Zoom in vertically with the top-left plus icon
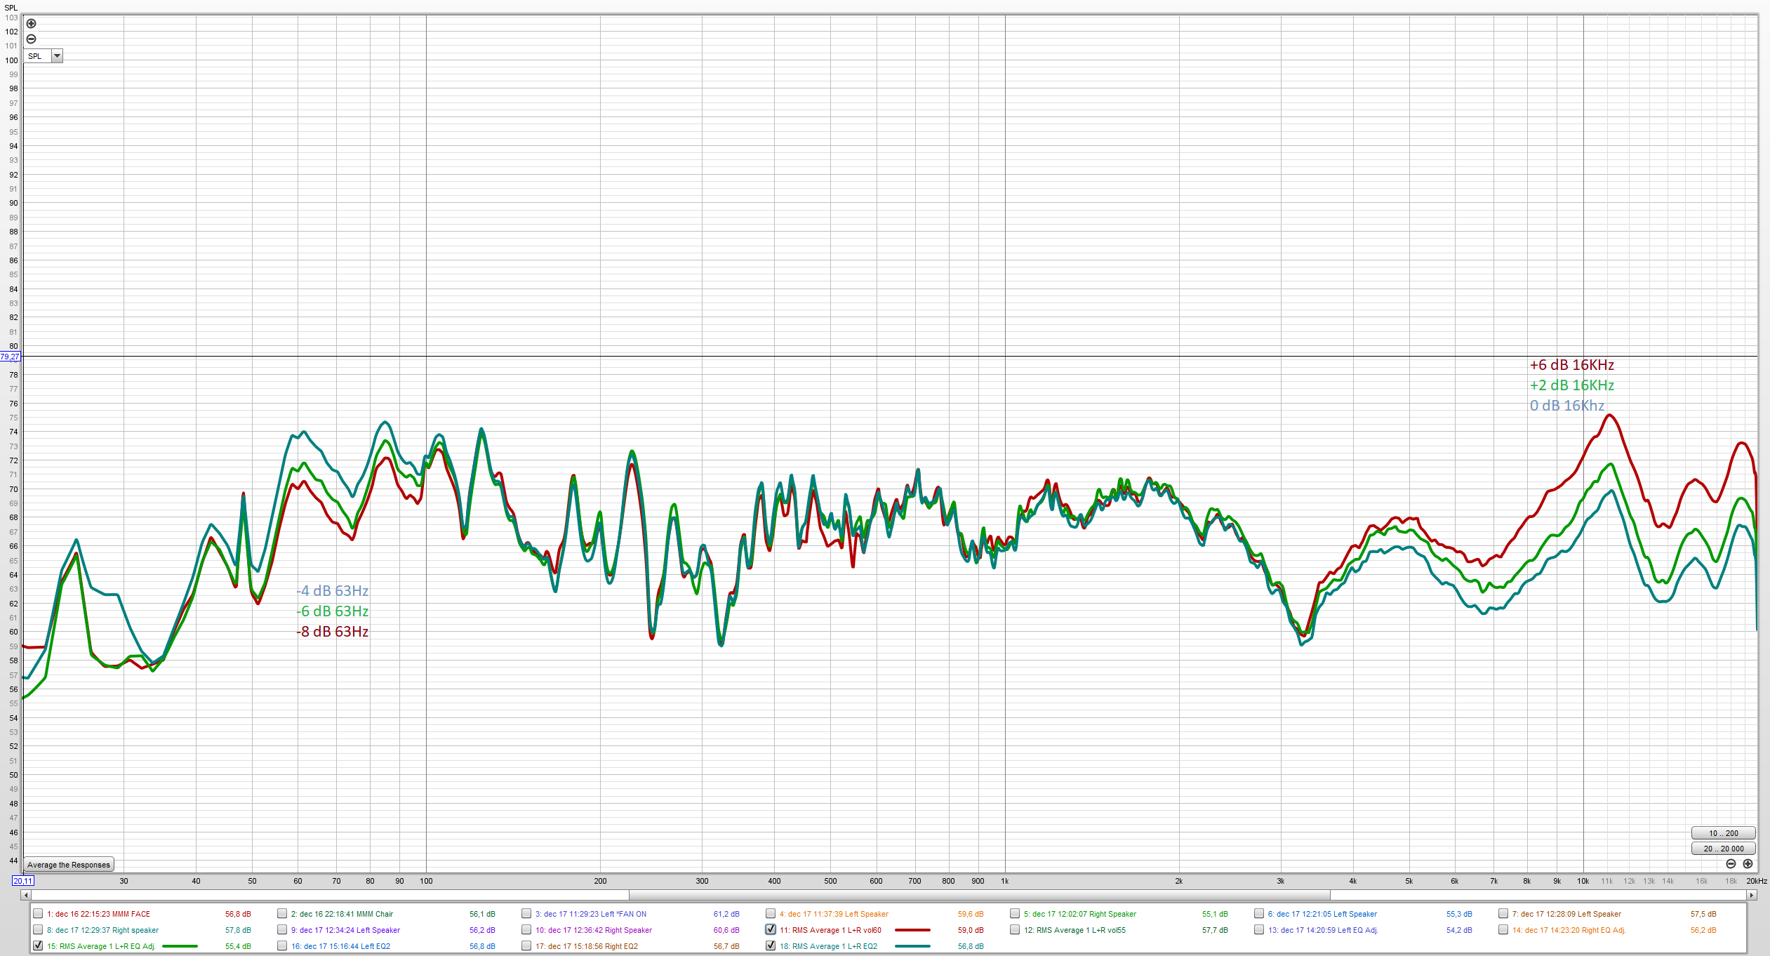Screen dimensions: 1770x956 pos(31,24)
